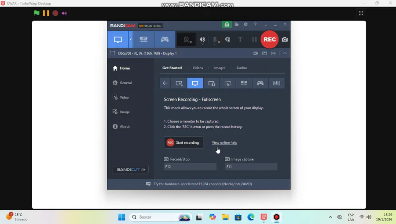Stop the project with the red stop button
This screenshot has width=396, height=224.
click(x=55, y=13)
